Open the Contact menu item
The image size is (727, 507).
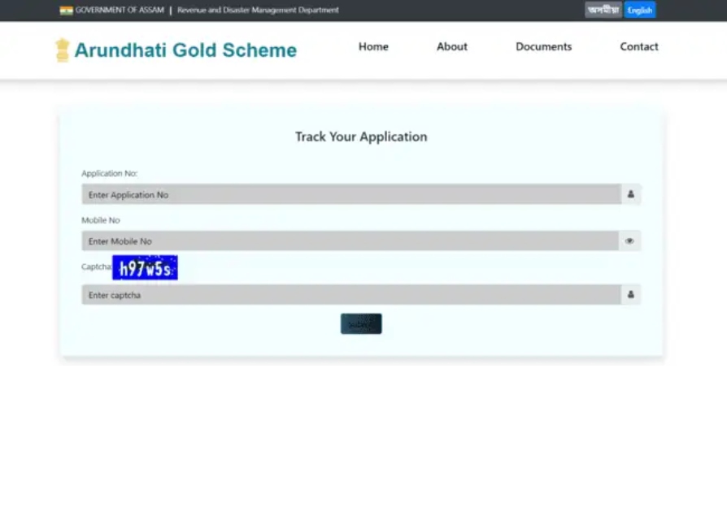tap(639, 46)
